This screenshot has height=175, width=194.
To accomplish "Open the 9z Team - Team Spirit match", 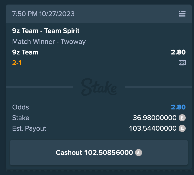I will [x=46, y=31].
